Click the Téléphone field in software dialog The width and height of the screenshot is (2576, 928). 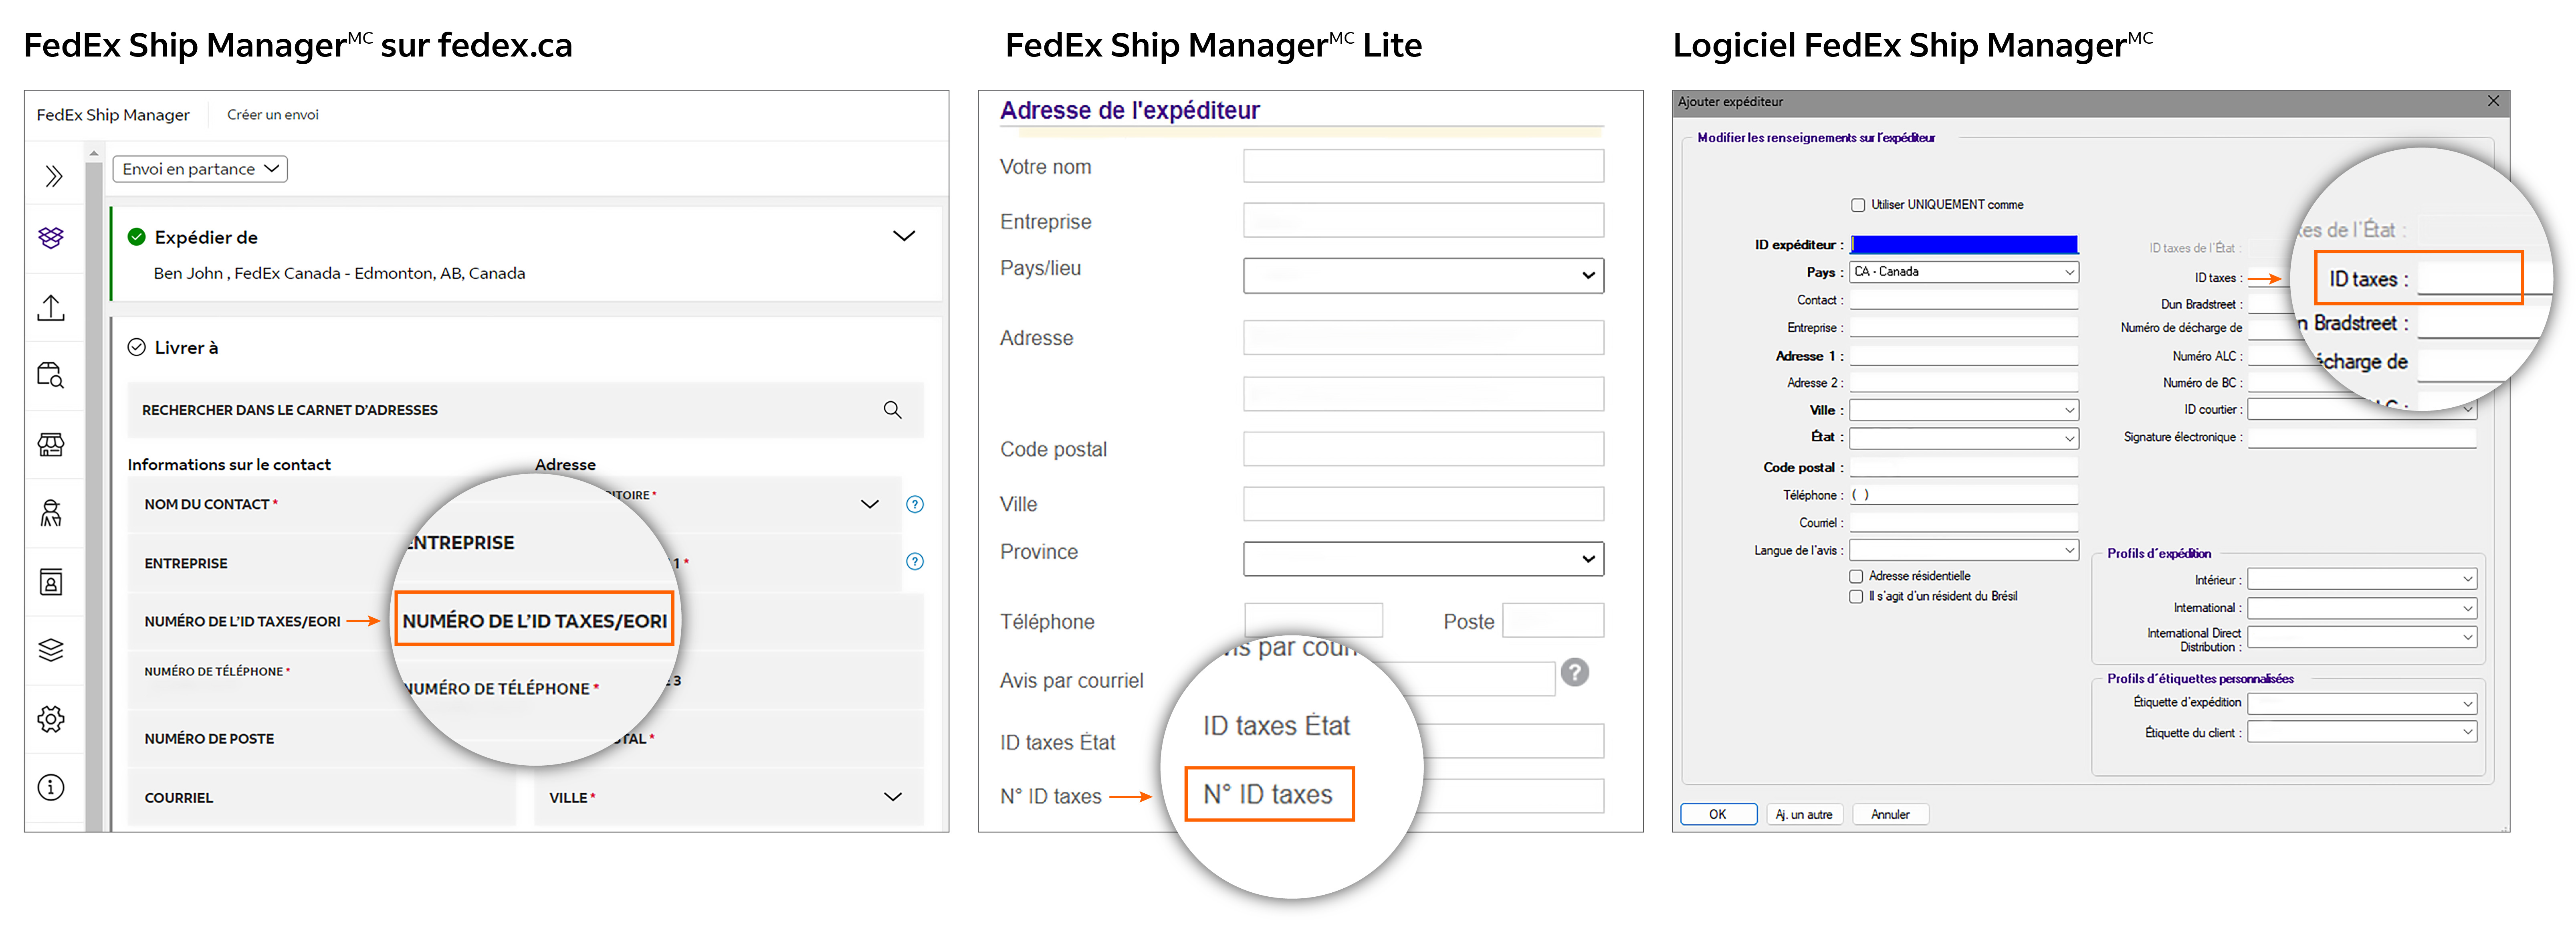(x=1964, y=495)
